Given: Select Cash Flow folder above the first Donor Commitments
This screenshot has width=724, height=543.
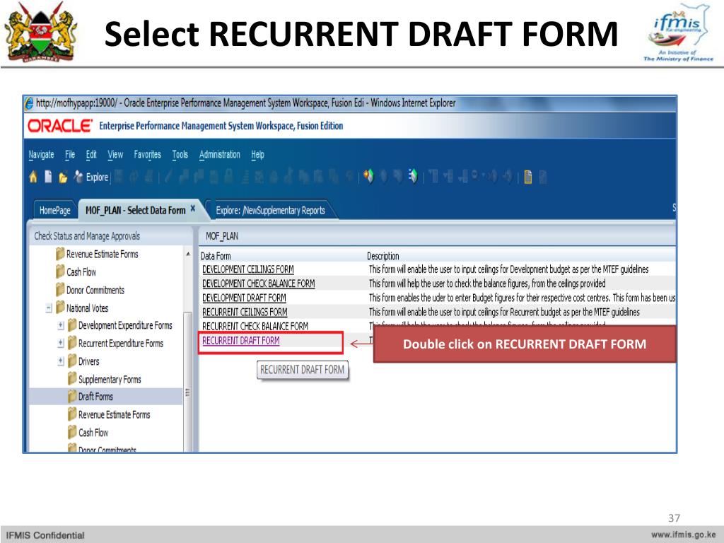Looking at the screenshot, I should coord(81,272).
